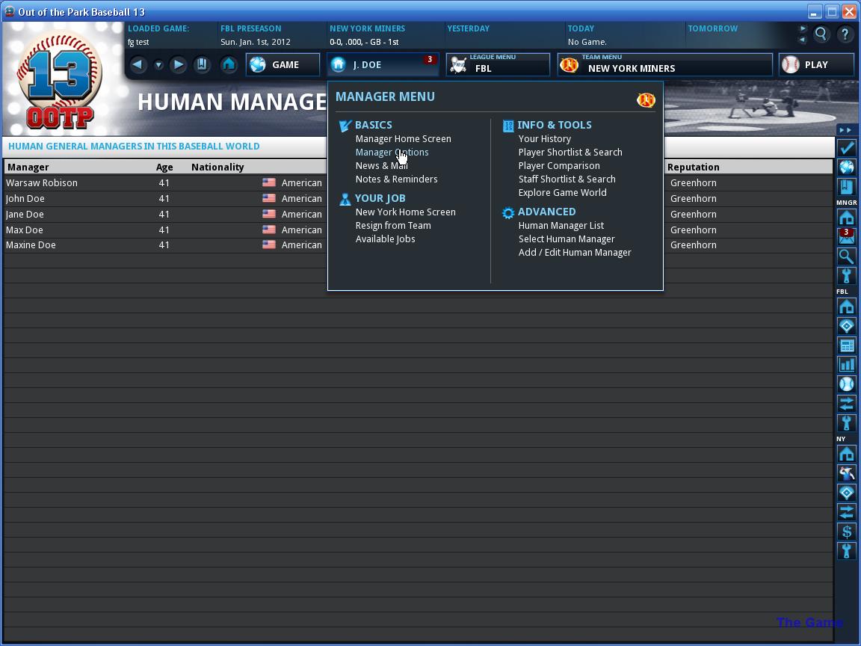Choose Player Shortlist & Search menu entry
The height and width of the screenshot is (646, 861).
point(570,153)
